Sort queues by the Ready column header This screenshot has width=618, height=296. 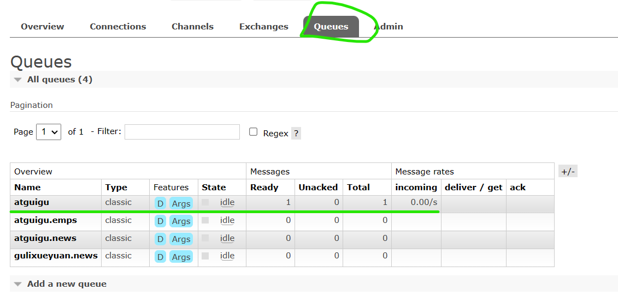click(264, 188)
